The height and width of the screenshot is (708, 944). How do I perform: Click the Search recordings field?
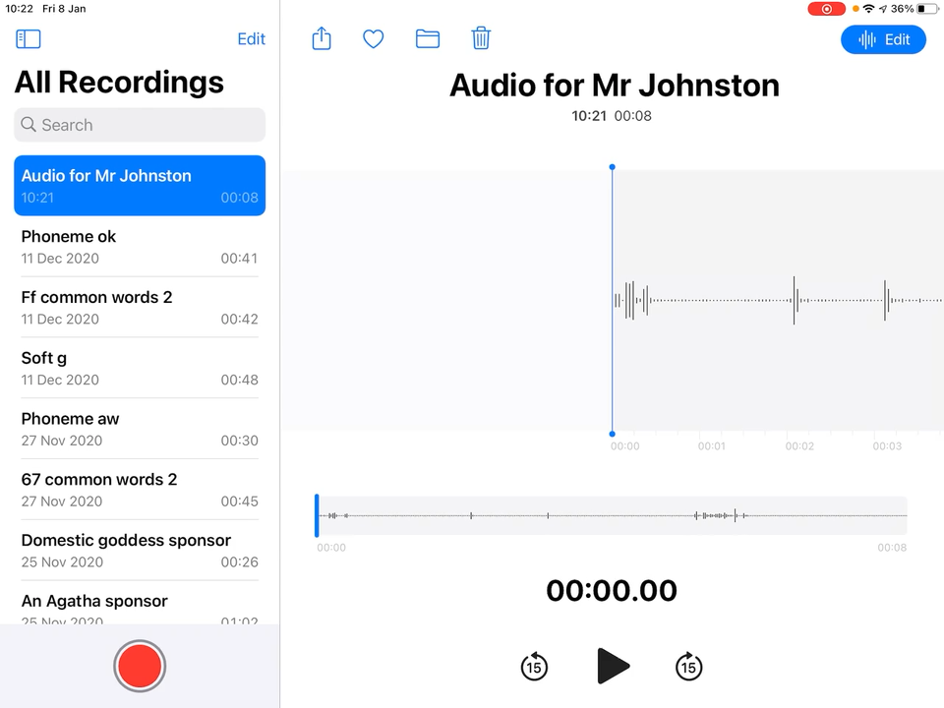140,125
